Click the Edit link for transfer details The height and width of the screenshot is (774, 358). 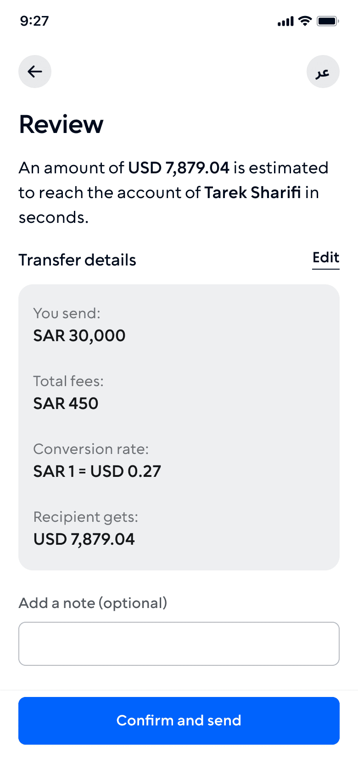click(x=326, y=258)
